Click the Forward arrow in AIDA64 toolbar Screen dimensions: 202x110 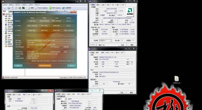[9, 8]
